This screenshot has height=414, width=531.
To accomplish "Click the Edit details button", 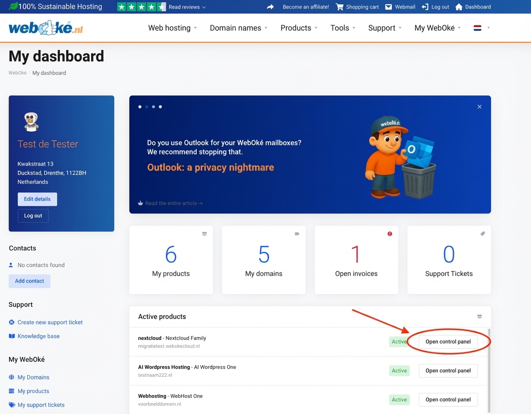I will 37,199.
